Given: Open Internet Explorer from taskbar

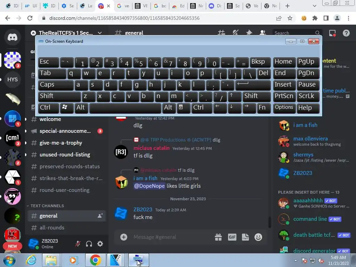Looking at the screenshot, I should 31,260.
